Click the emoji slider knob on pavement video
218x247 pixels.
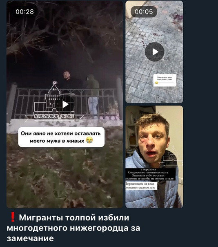[x=156, y=83]
